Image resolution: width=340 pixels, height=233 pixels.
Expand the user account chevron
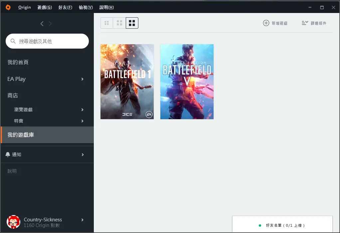point(83,220)
